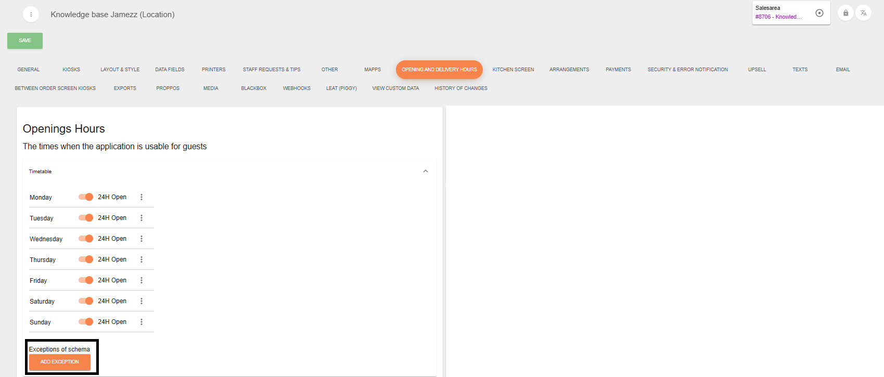The height and width of the screenshot is (377, 884).
Task: Open Monday's three-dot options menu
Action: point(142,197)
